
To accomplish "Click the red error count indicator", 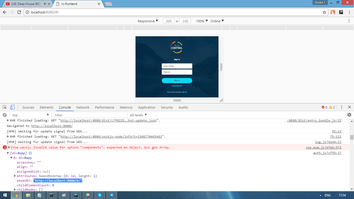I will tap(324, 107).
